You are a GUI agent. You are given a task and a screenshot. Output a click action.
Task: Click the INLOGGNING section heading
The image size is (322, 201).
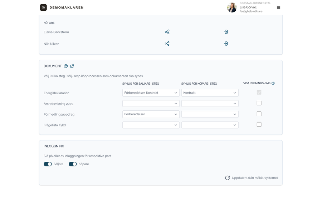click(x=54, y=146)
